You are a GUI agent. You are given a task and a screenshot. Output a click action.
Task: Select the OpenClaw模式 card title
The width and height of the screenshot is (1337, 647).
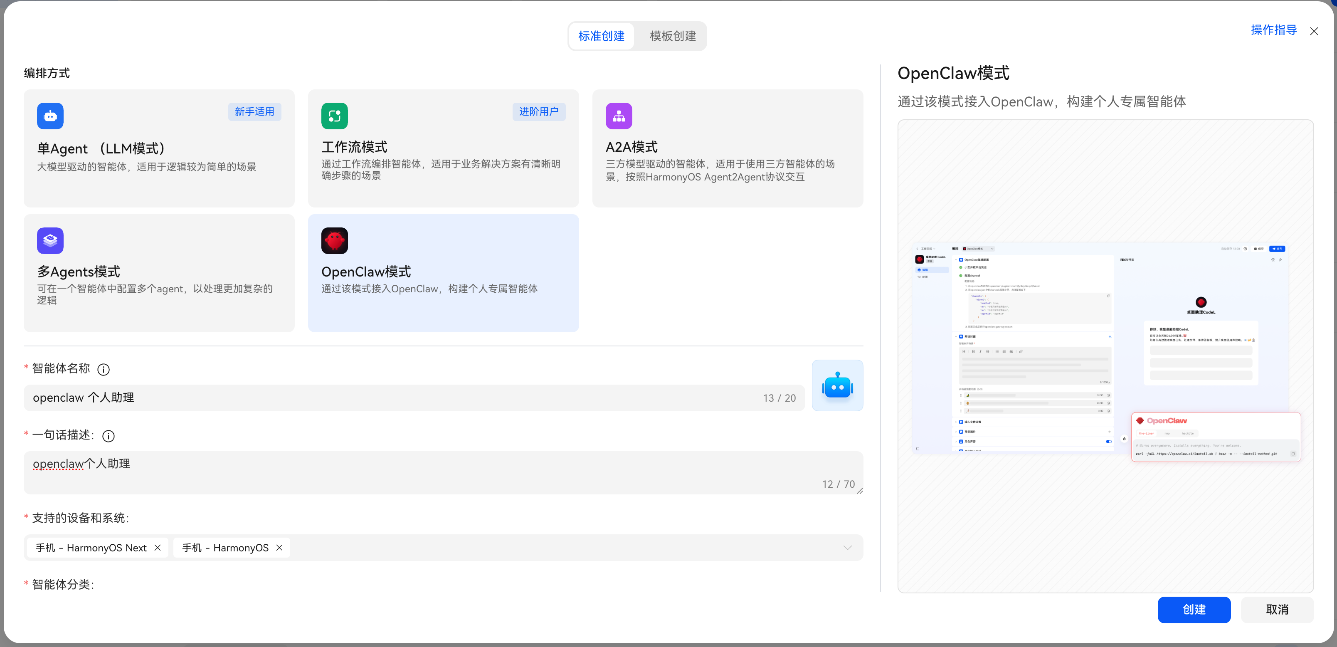tap(366, 272)
